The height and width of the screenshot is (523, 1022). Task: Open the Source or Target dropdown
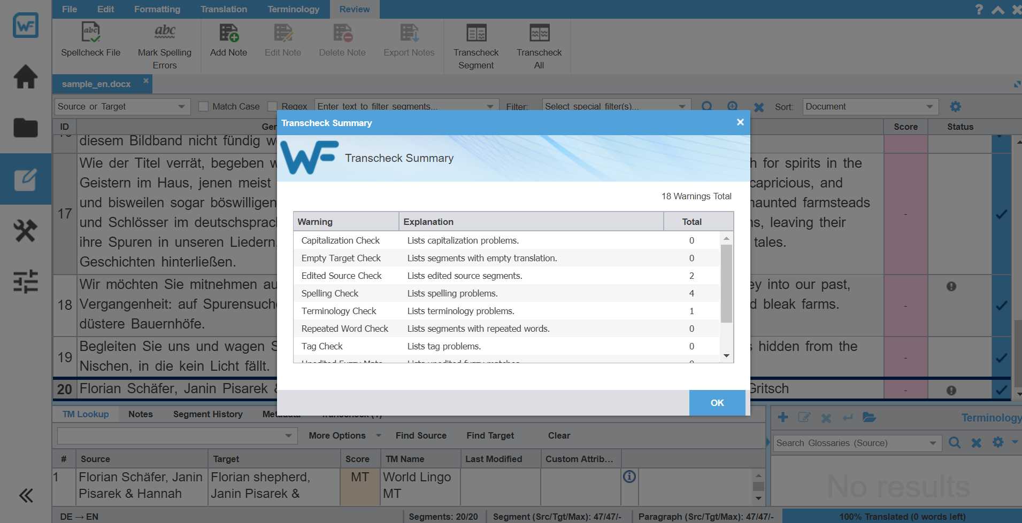(122, 106)
